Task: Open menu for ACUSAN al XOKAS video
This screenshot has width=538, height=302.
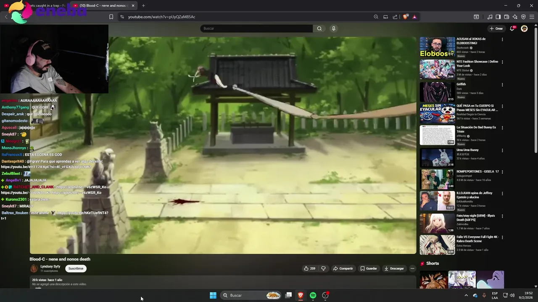Action: point(502,39)
